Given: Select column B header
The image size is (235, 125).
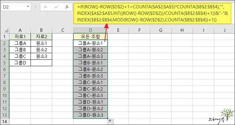Looking at the screenshot, I should 41,30.
